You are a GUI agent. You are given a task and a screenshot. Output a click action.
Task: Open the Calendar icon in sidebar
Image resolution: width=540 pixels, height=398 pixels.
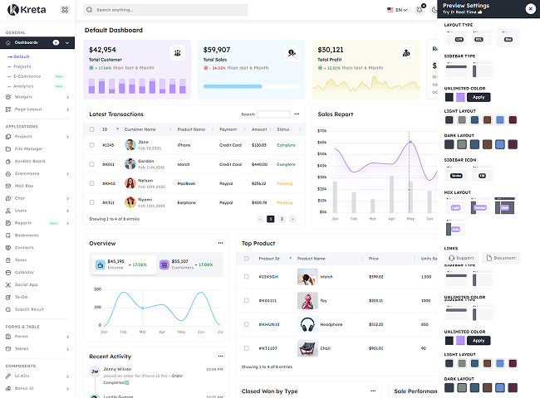click(8, 271)
